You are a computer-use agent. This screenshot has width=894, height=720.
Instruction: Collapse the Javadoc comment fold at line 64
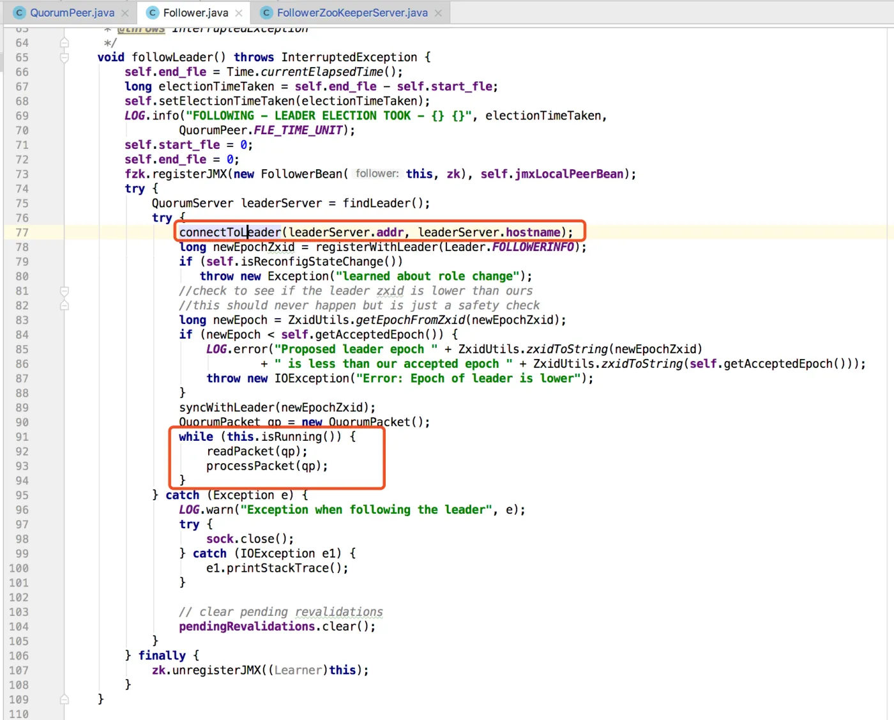coord(64,43)
